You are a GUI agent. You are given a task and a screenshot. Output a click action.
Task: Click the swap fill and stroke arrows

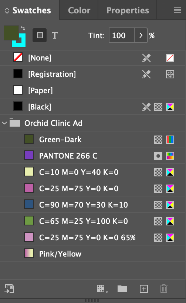23,28
